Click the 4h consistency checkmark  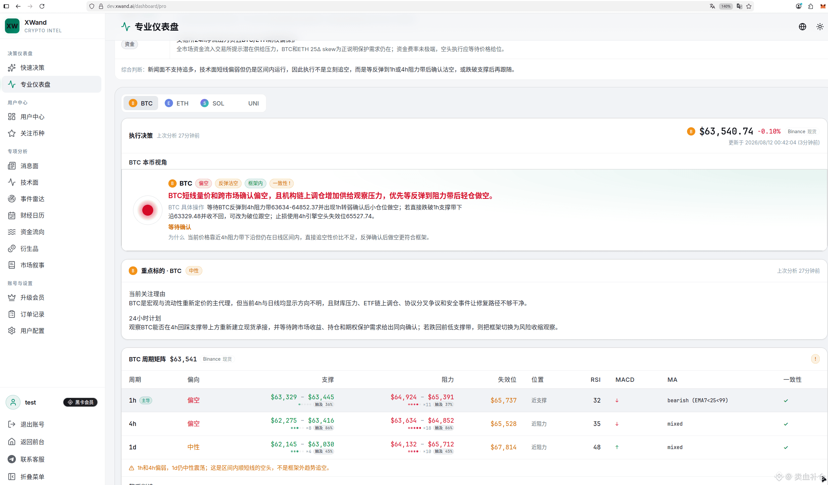[x=786, y=424]
